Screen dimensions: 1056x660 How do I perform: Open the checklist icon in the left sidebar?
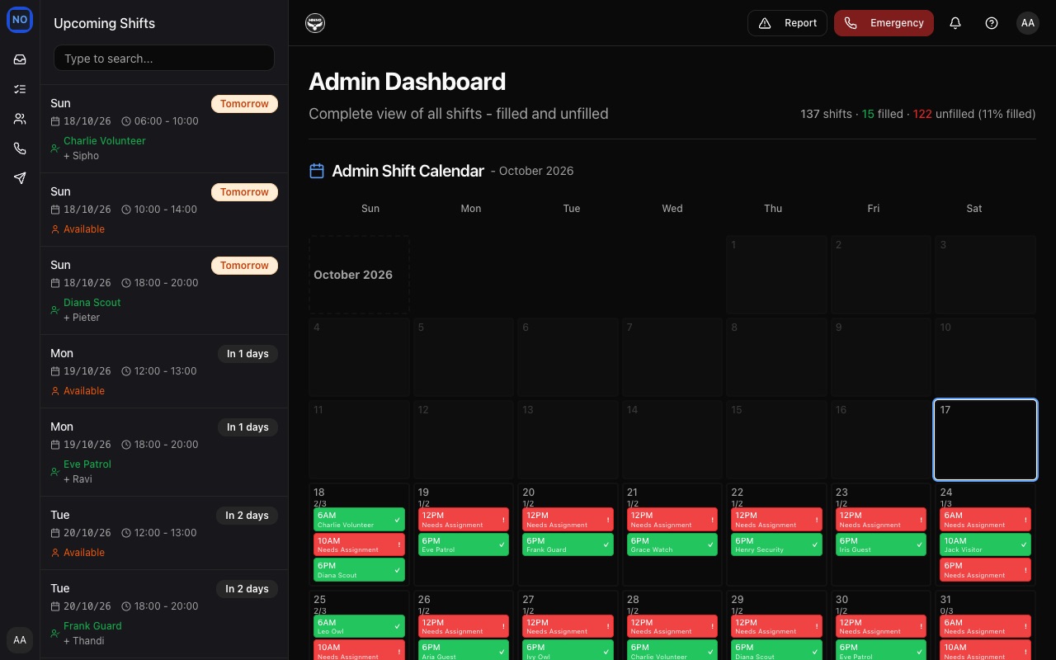coord(20,89)
